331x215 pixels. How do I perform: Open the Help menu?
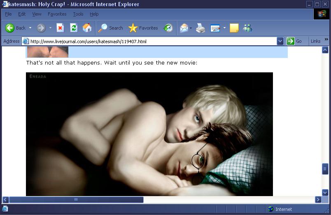point(94,14)
